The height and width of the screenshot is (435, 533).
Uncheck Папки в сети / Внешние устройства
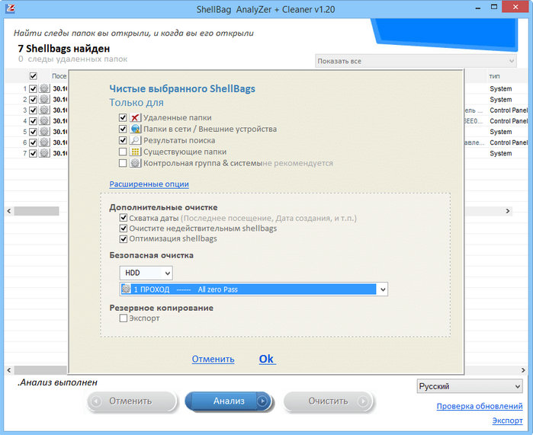pos(123,129)
